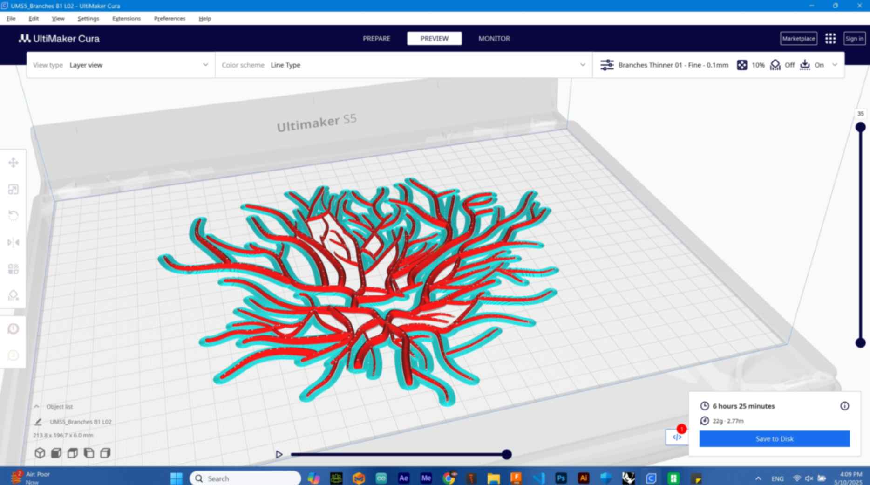Open Media Encoder from the taskbar
The width and height of the screenshot is (870, 485).
click(x=426, y=478)
